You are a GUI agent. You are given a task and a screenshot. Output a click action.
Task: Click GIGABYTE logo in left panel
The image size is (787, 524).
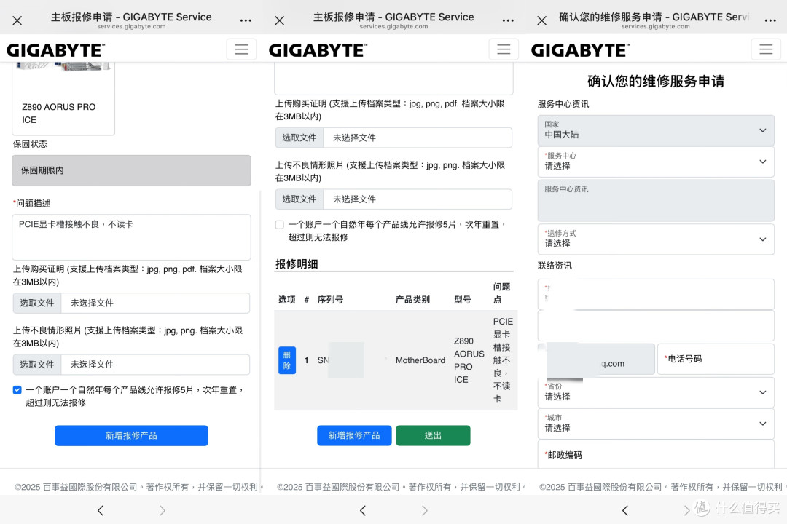click(x=55, y=50)
